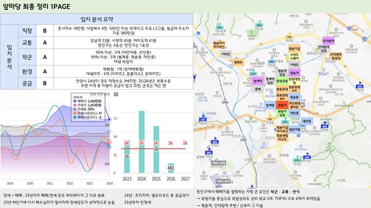
Task: Select the 2025 supply bar
Action: [x=156, y=149]
